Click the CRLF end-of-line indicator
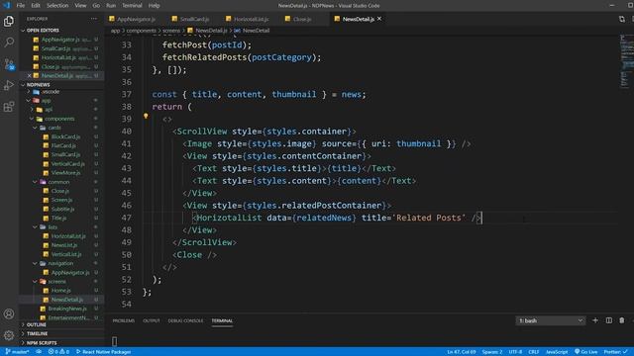The height and width of the screenshot is (356, 634). pyautogui.click(x=534, y=352)
